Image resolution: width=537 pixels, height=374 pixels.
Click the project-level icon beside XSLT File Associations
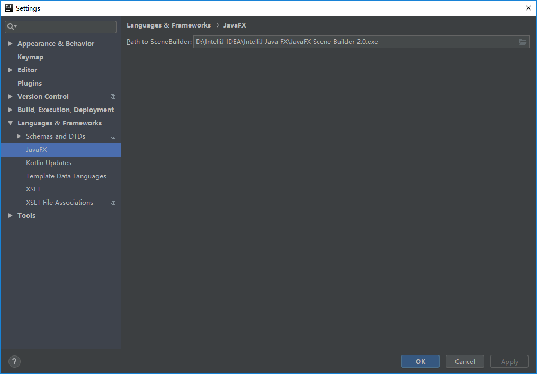click(113, 203)
